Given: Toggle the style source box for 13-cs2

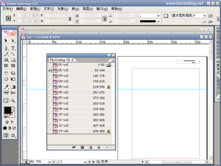Looking at the screenshot, I should 50,131.
